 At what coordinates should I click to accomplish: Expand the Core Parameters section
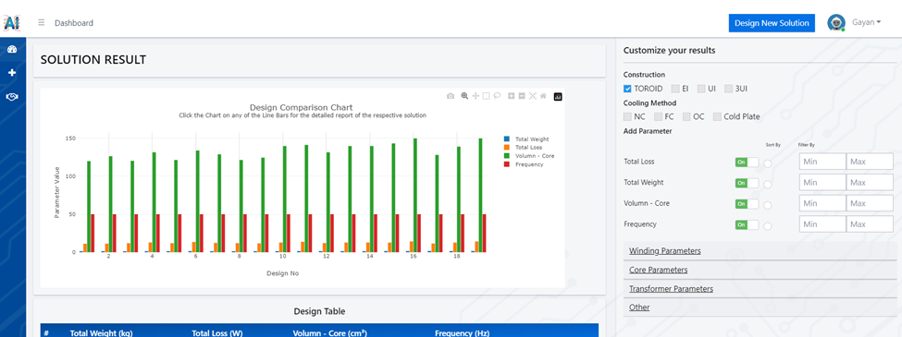point(658,270)
